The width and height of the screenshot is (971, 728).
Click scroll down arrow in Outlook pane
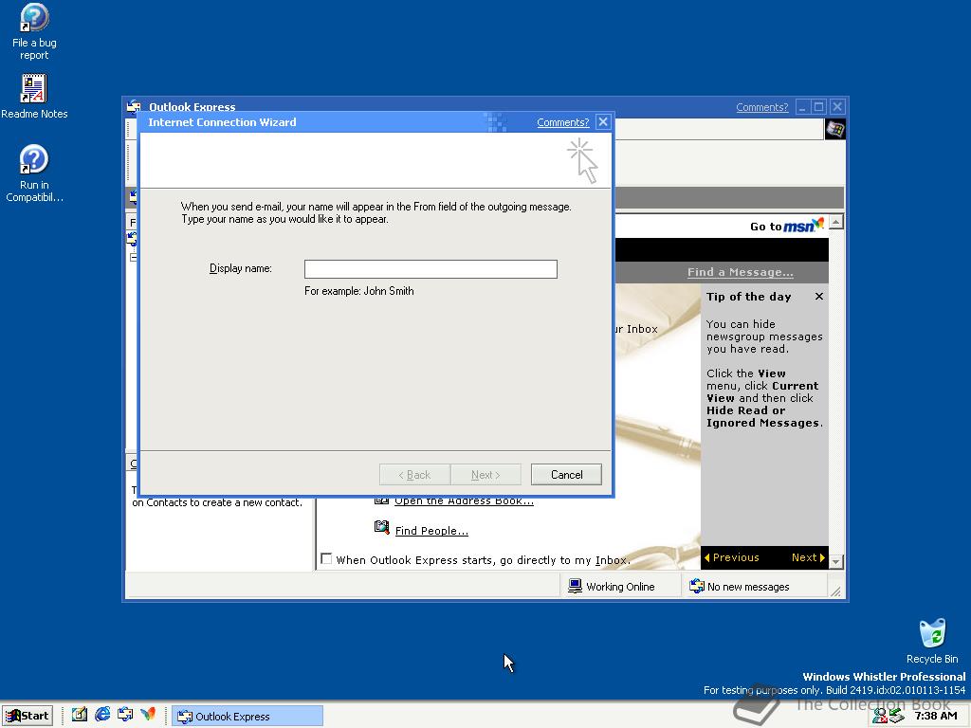point(836,562)
